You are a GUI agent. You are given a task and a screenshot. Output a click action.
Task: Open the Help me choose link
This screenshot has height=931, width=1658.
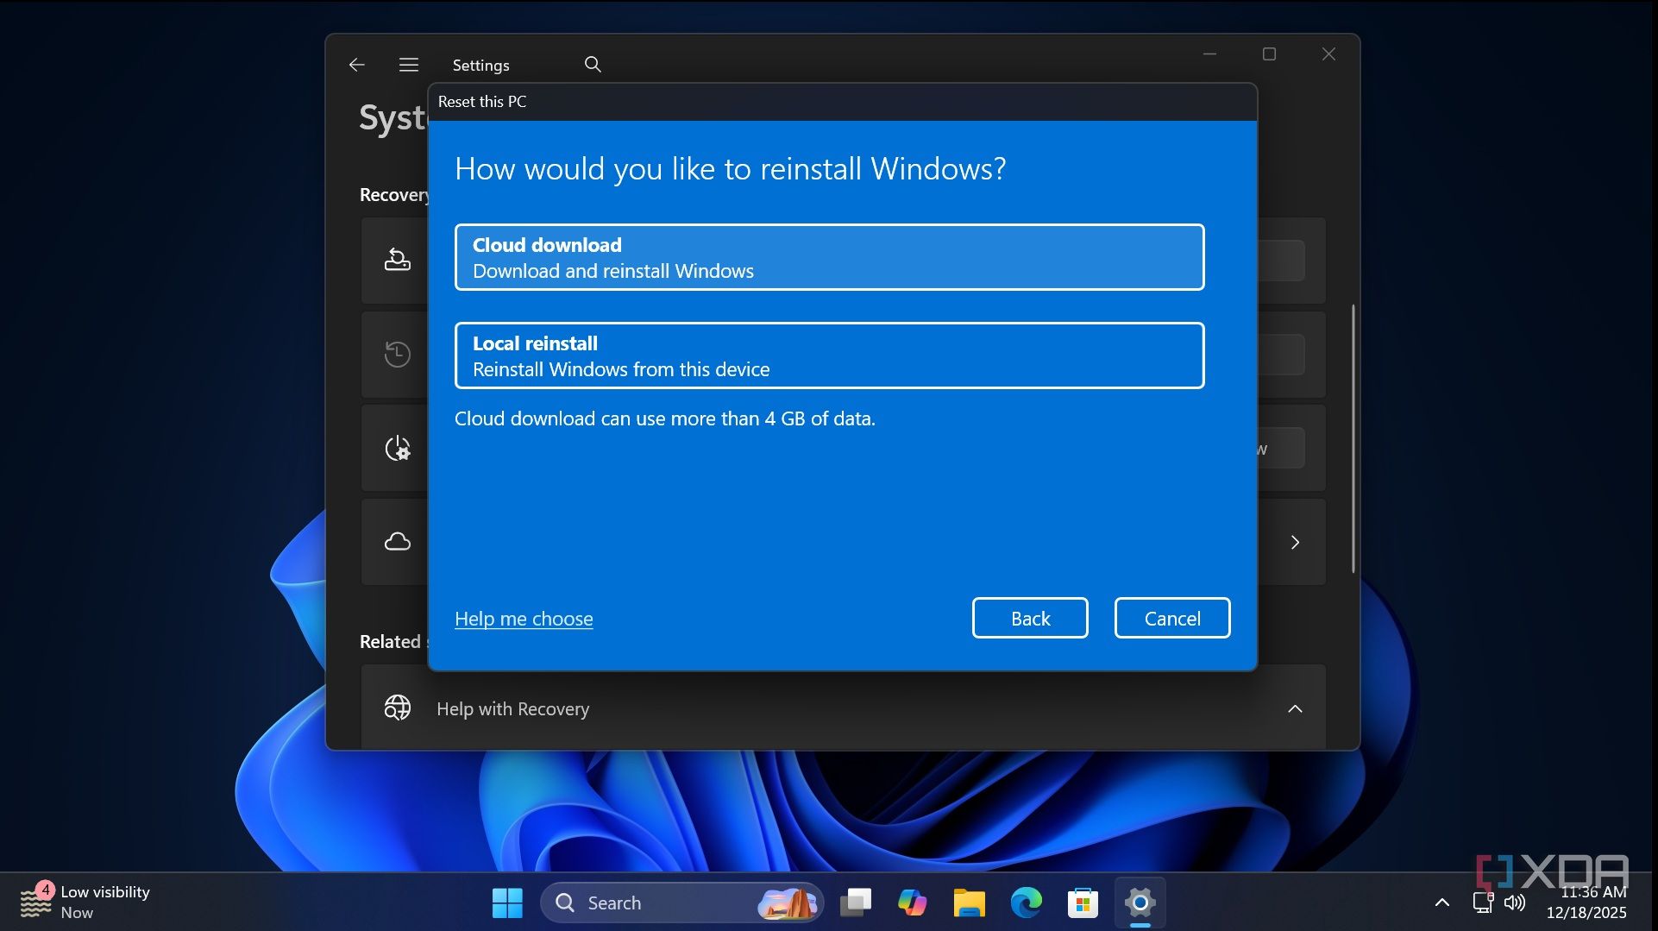(x=524, y=619)
